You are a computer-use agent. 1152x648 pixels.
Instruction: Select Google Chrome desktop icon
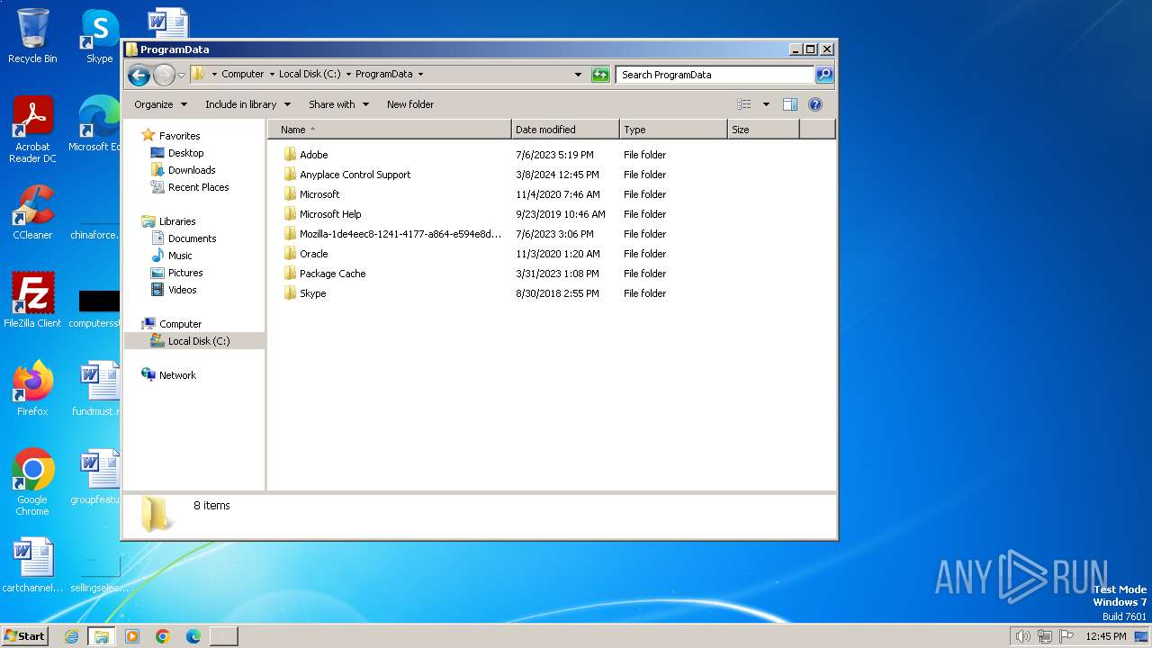[32, 482]
